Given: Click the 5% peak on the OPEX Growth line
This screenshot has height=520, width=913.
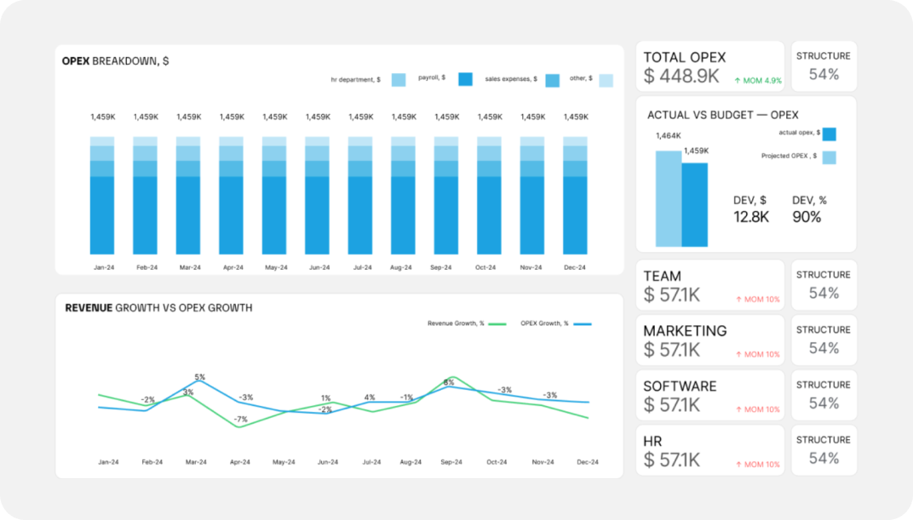Looking at the screenshot, I should [x=198, y=380].
